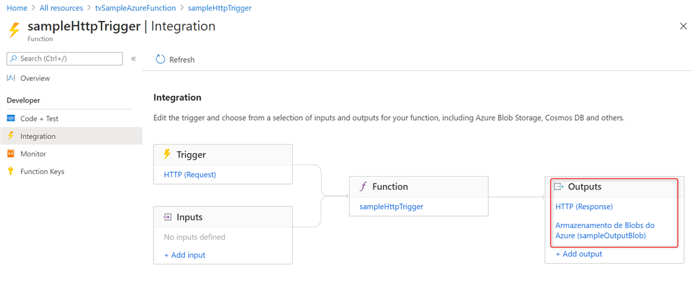Go to Home breadcrumb
Viewport: 692px width, 290px height.
16,8
